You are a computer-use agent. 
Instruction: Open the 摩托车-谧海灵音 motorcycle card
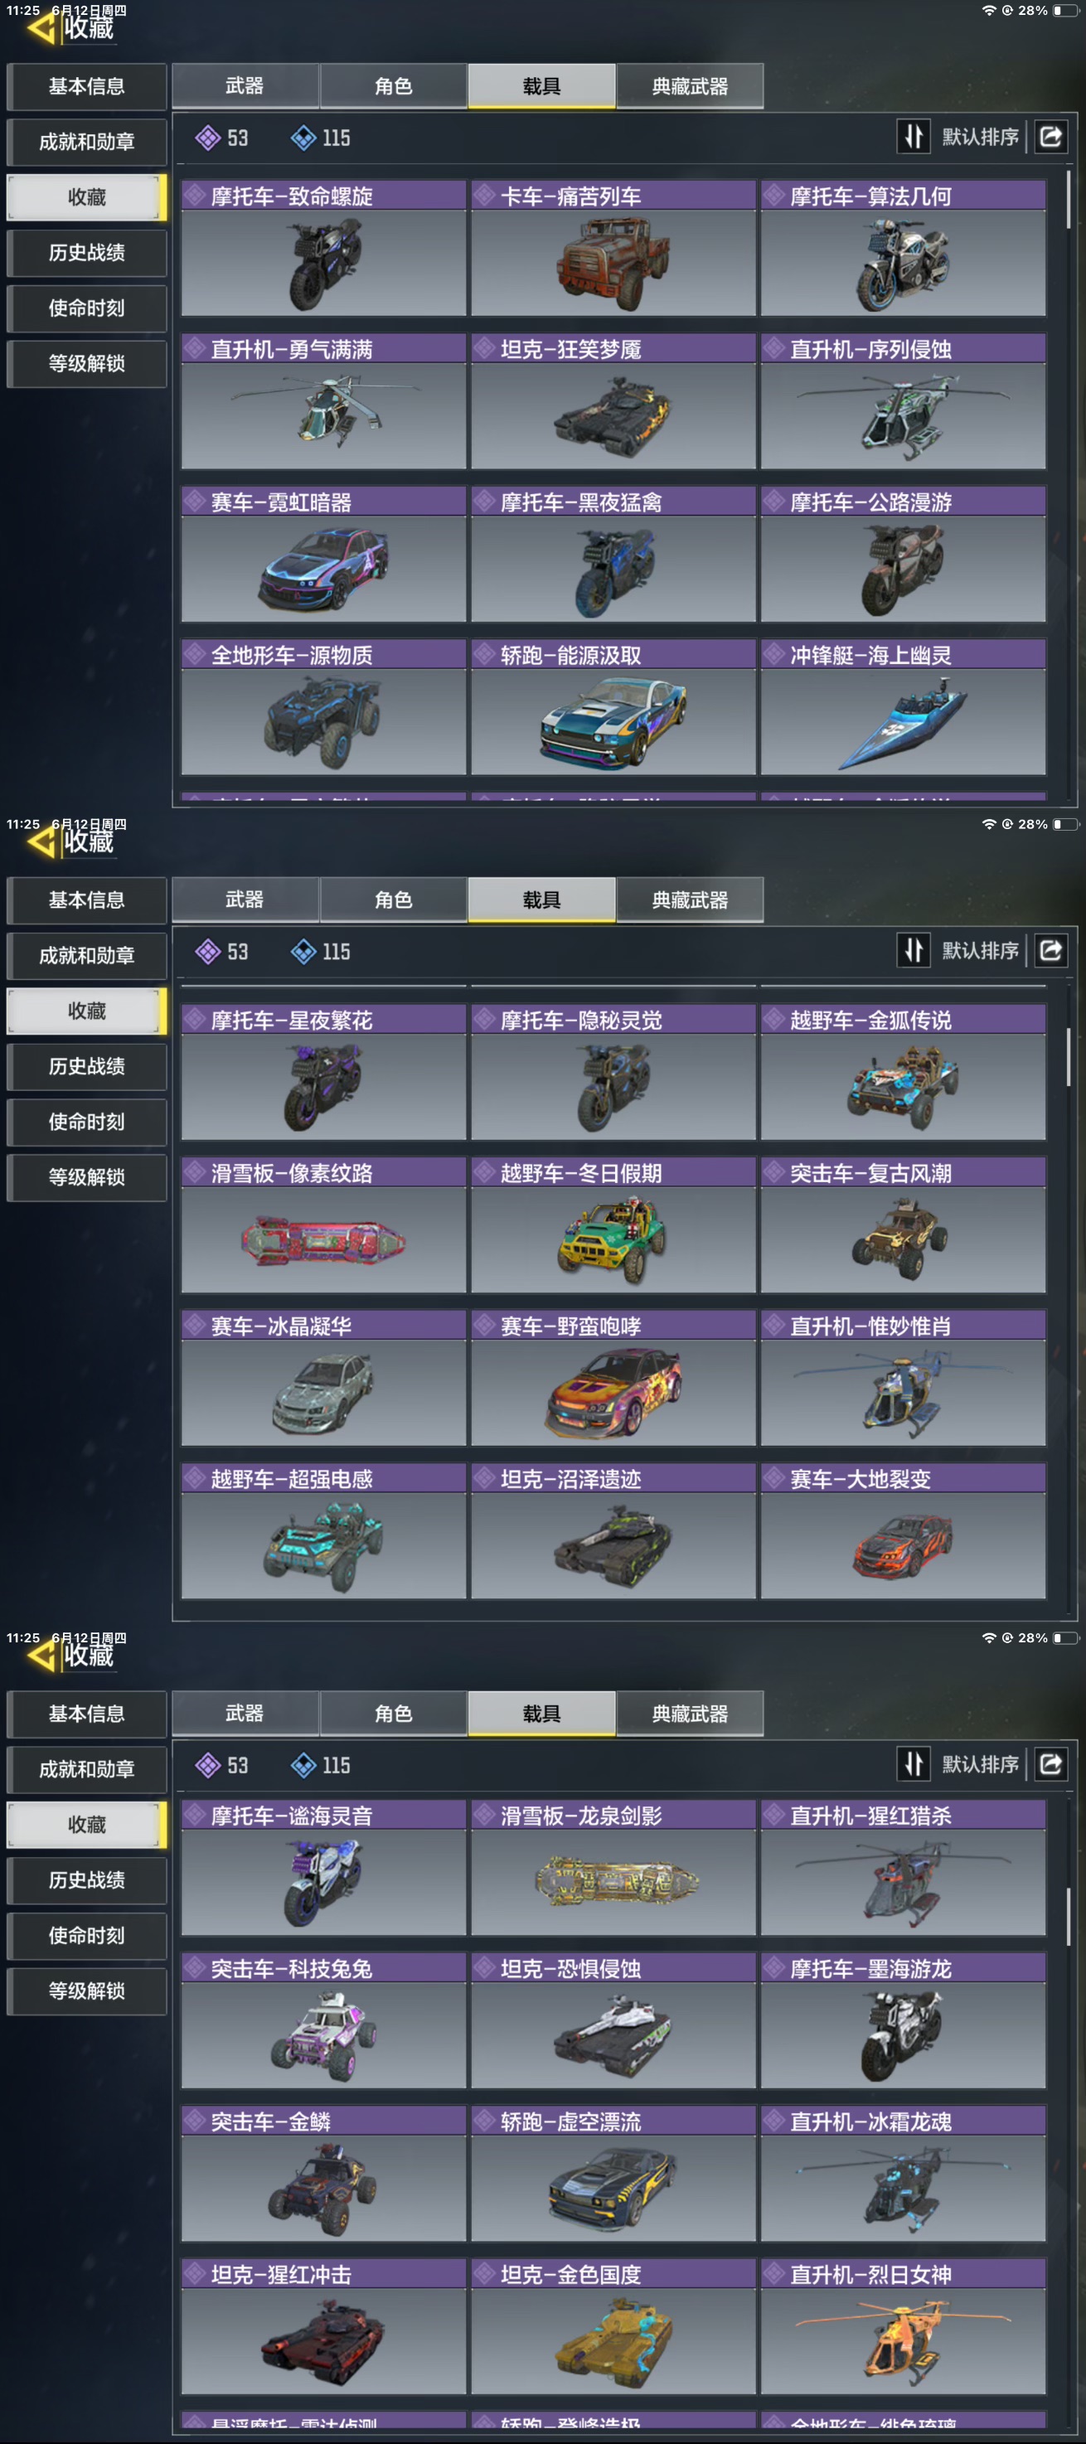323,1867
